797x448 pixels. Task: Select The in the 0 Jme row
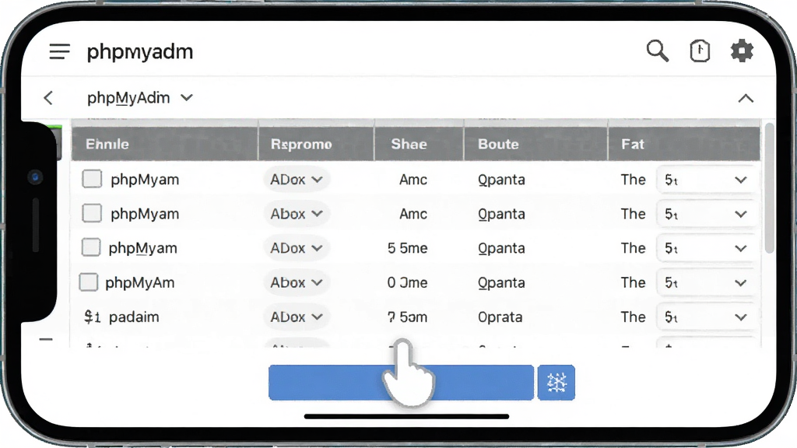click(x=633, y=282)
